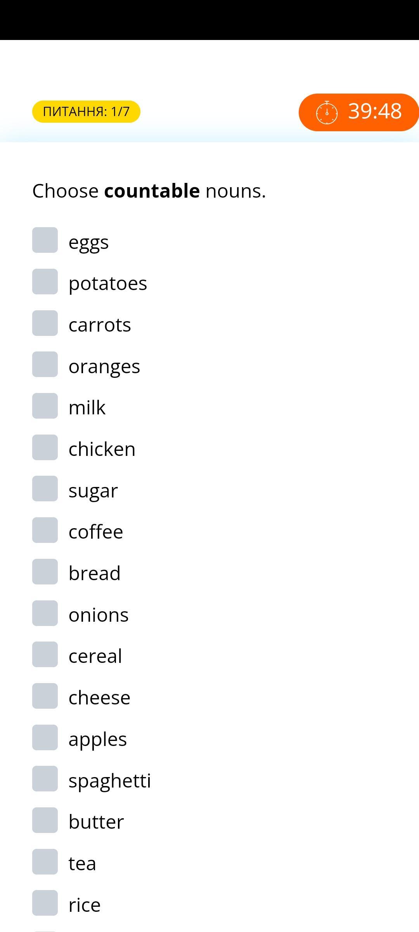Image resolution: width=419 pixels, height=932 pixels.
Task: Click the stopwatch timer icon
Action: (x=327, y=112)
